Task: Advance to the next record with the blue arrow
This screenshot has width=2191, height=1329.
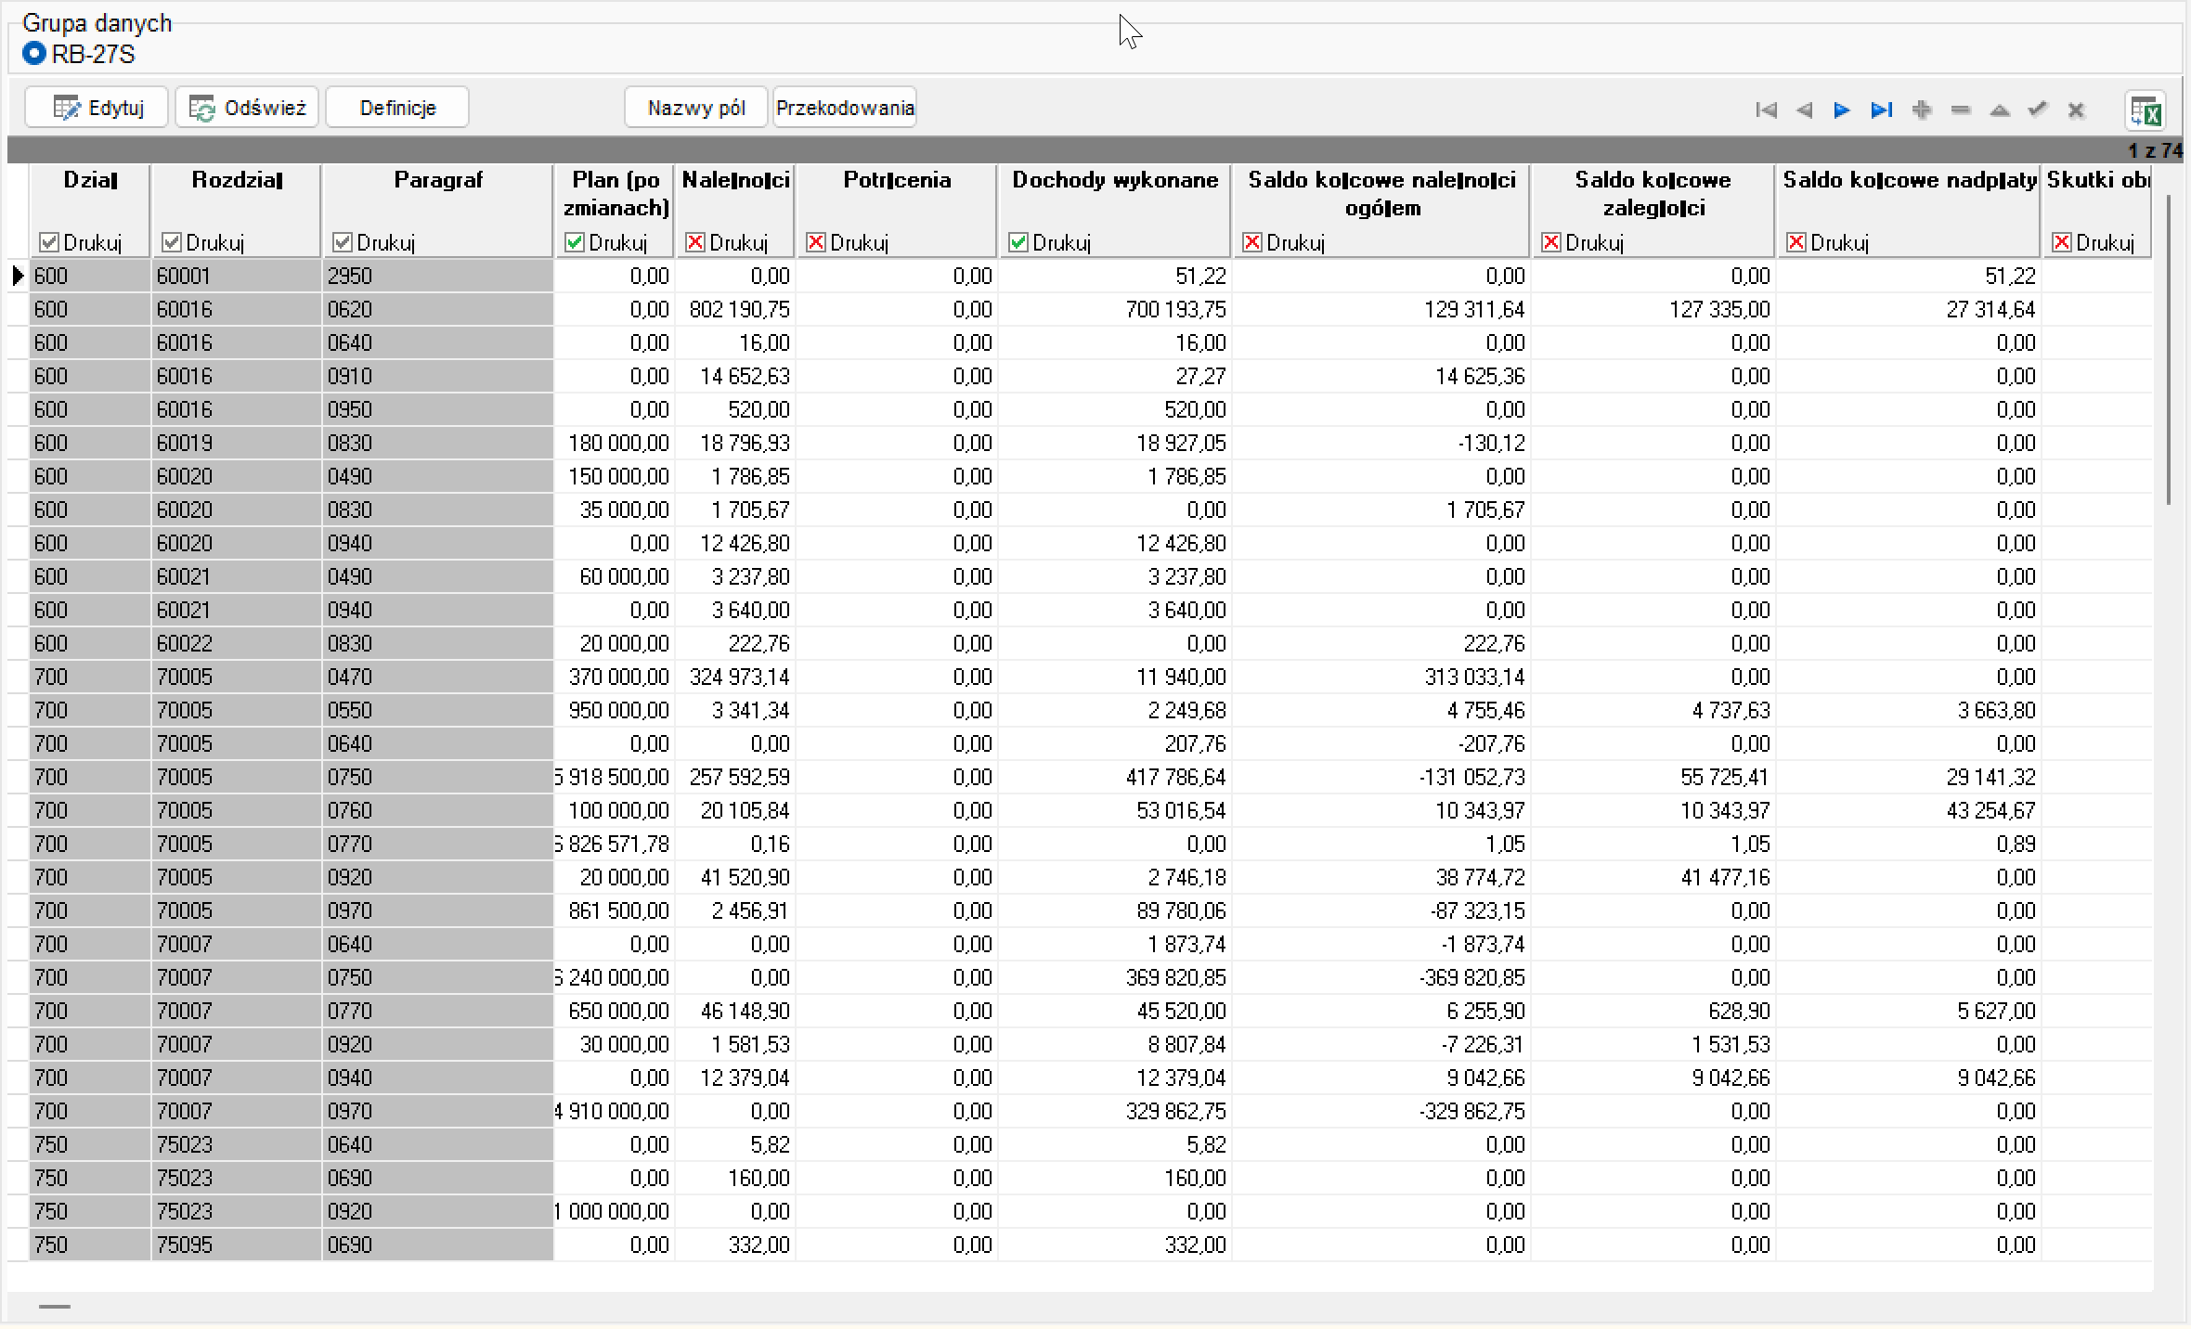Action: pos(1842,110)
